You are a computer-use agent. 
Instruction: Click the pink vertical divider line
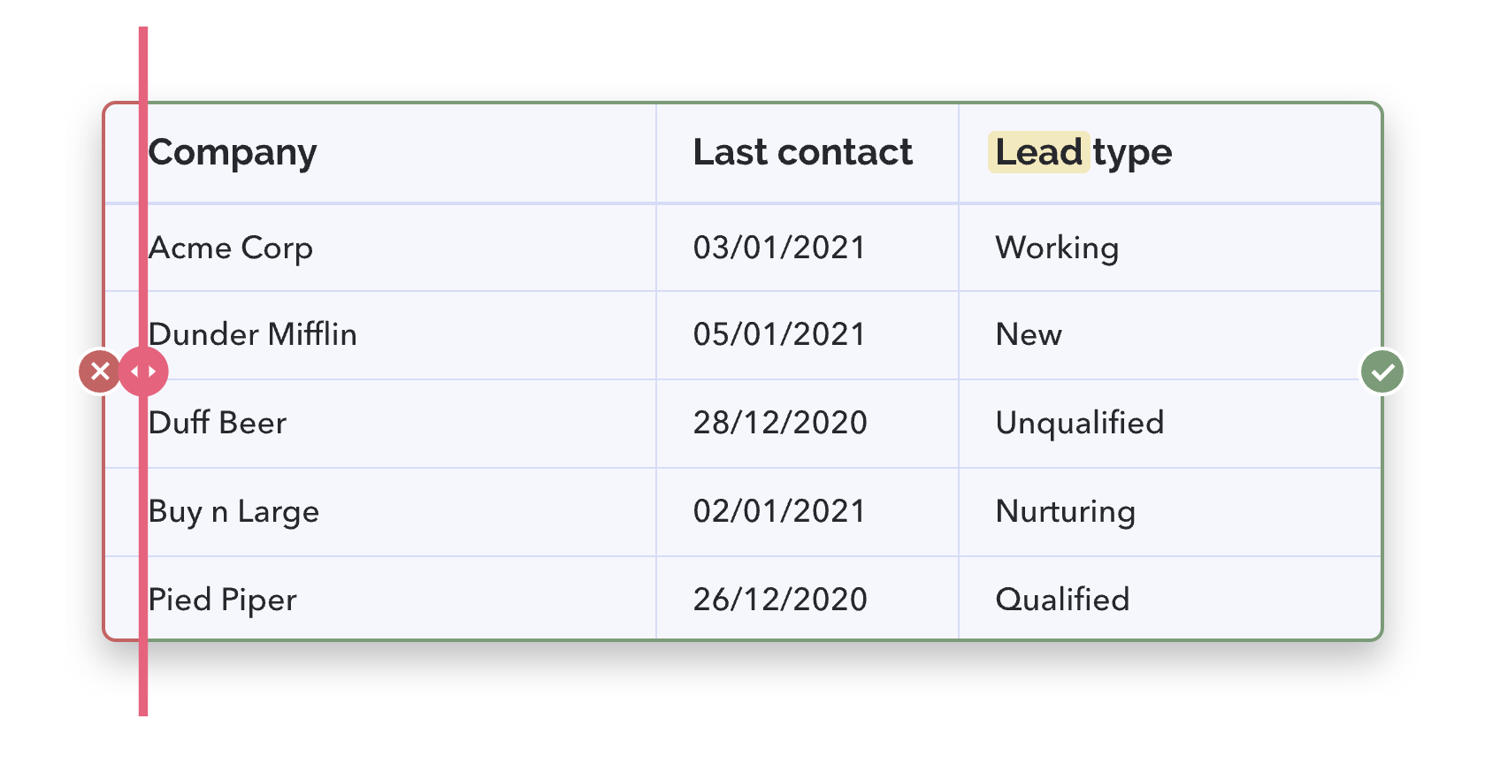click(143, 371)
